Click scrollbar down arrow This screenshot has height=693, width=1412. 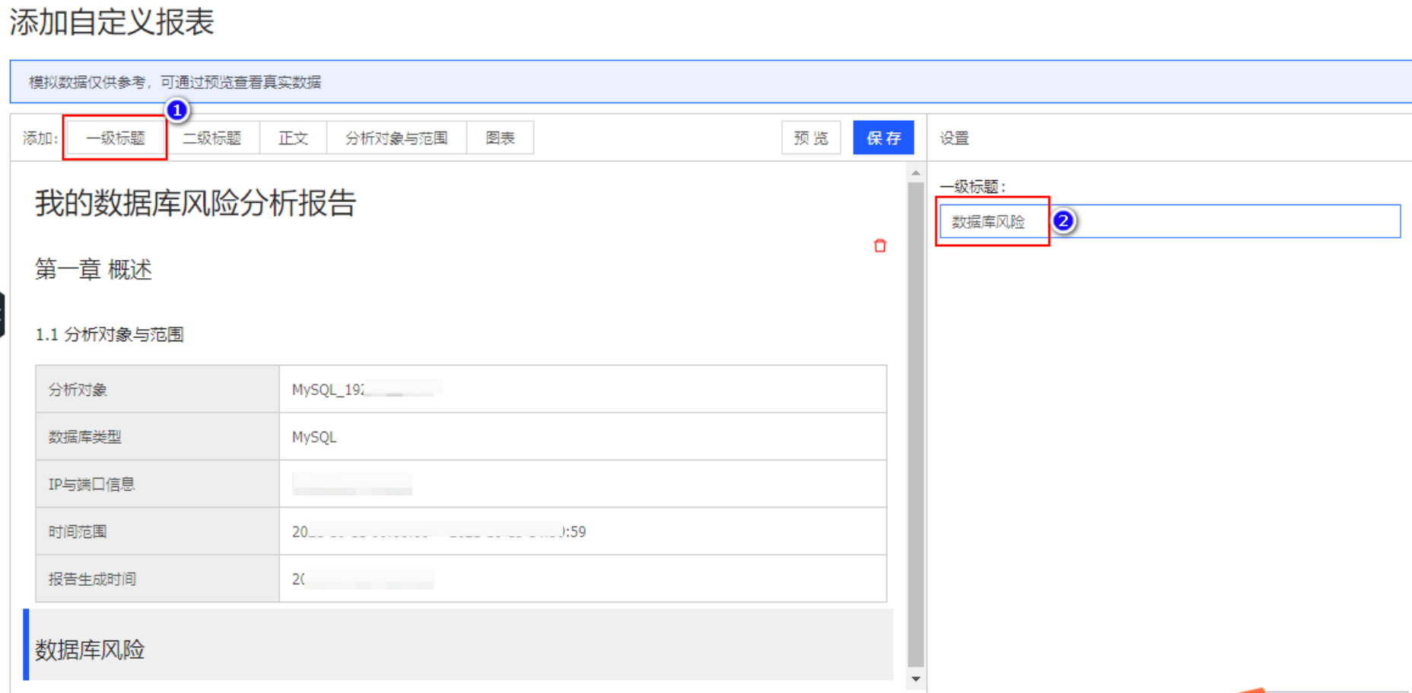pos(916,679)
